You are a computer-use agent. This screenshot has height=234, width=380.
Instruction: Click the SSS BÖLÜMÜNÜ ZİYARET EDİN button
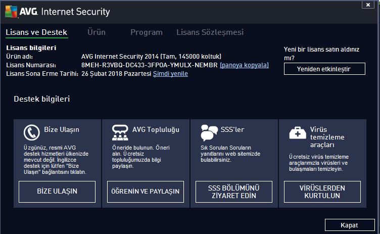pyautogui.click(x=234, y=192)
